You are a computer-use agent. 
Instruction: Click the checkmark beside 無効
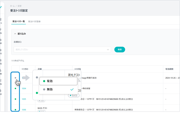click(x=72, y=89)
